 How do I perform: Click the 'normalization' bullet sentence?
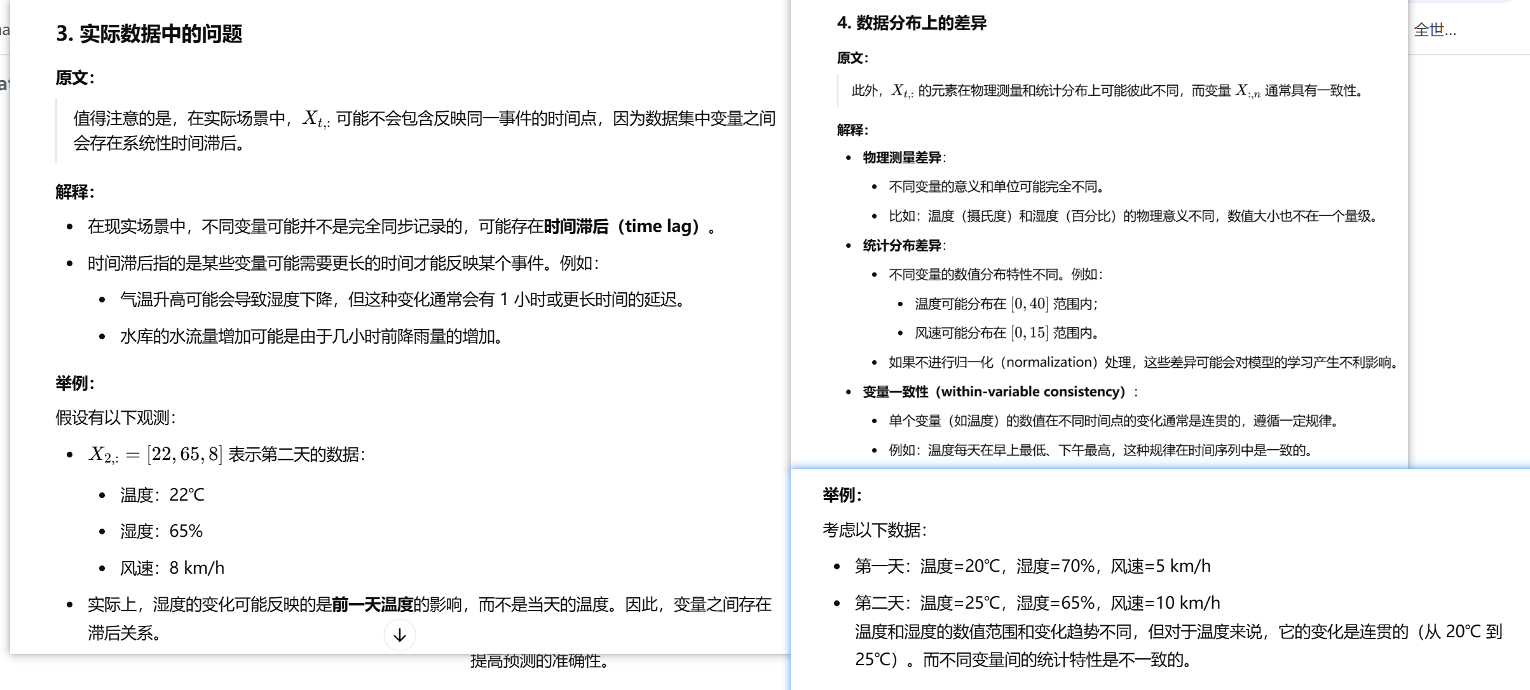(1142, 362)
